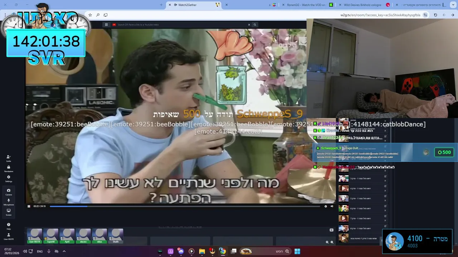Click SchweppeS_9 username in chat highlight
The image size is (458, 257).
331,148
